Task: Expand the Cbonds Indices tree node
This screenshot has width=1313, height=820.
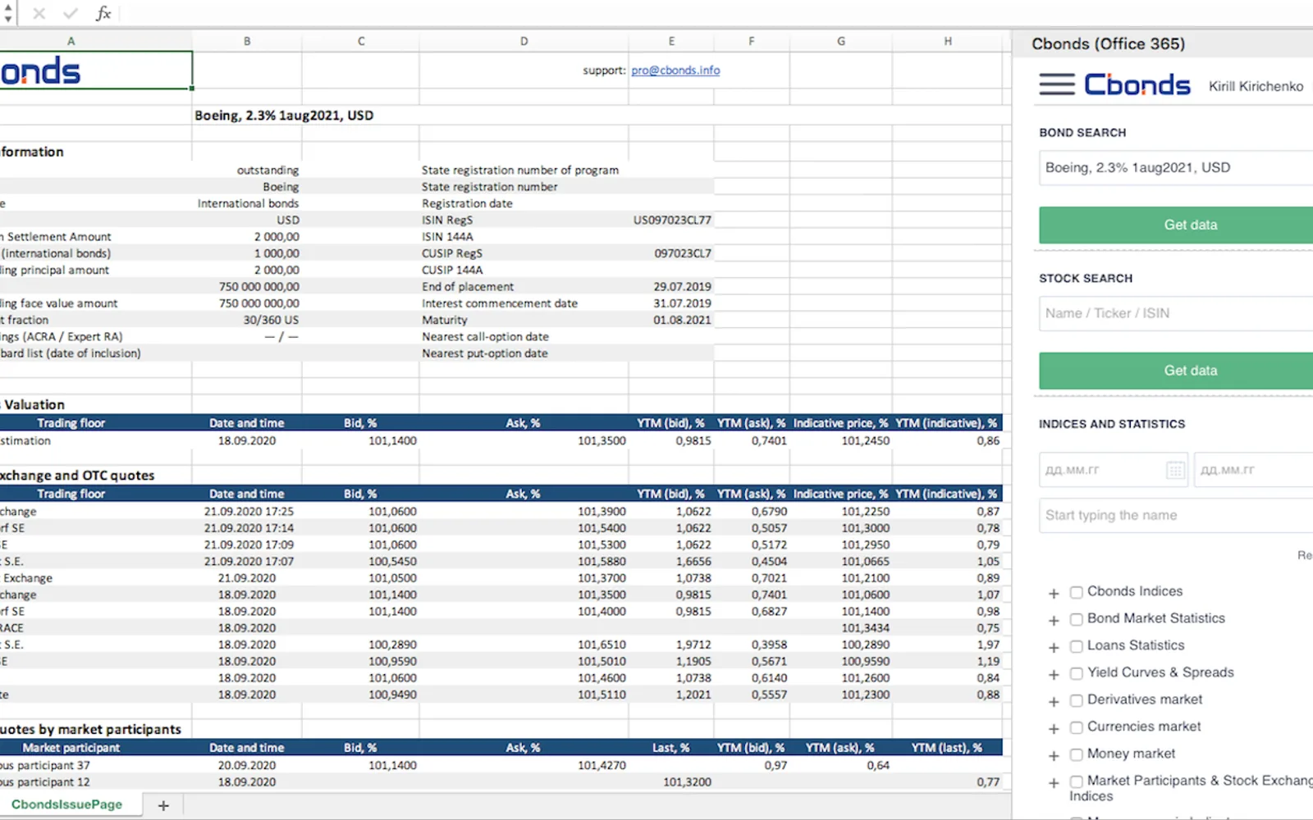Action: [x=1054, y=593]
